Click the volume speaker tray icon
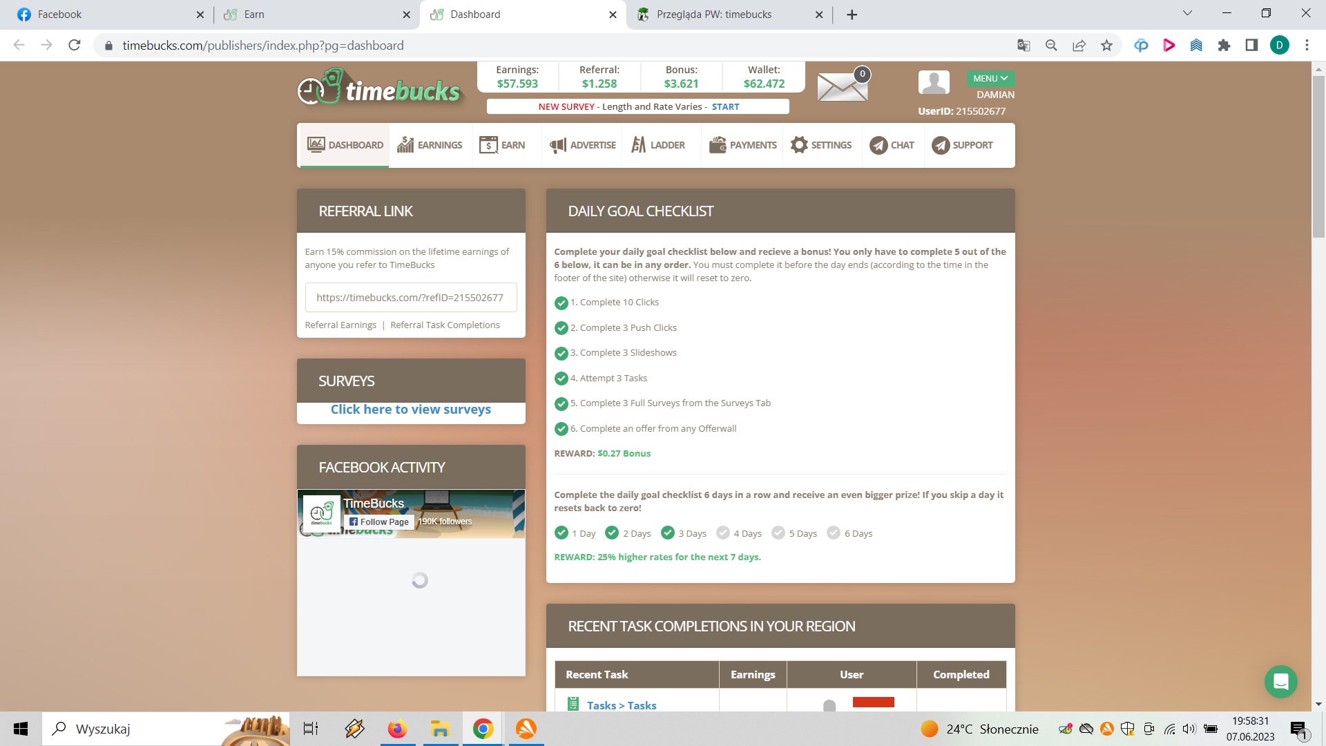Viewport: 1326px width, 746px height. (x=1189, y=729)
